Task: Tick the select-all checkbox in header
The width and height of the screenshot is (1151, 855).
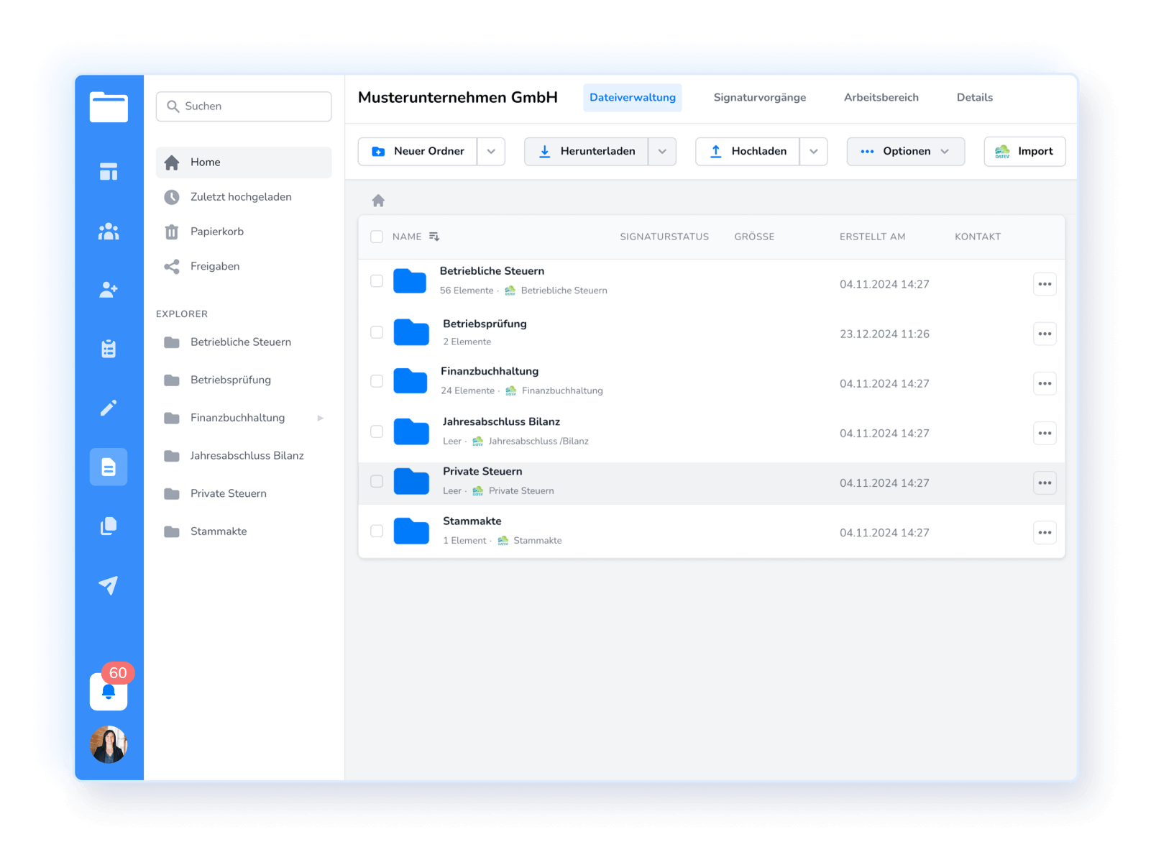Action: (x=377, y=237)
